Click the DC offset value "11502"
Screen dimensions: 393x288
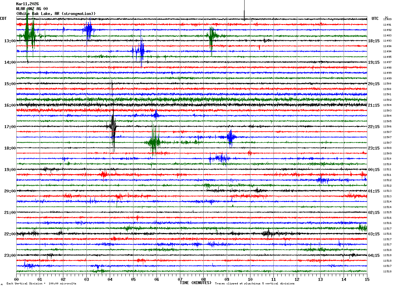coord(387,100)
